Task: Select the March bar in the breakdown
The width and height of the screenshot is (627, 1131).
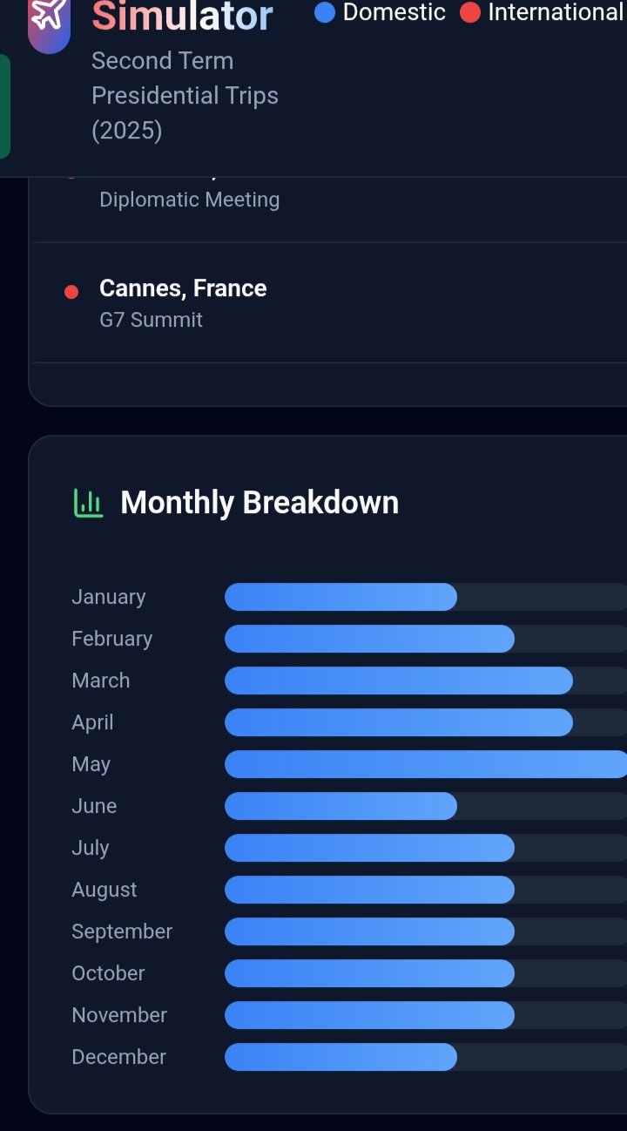Action: coord(398,681)
